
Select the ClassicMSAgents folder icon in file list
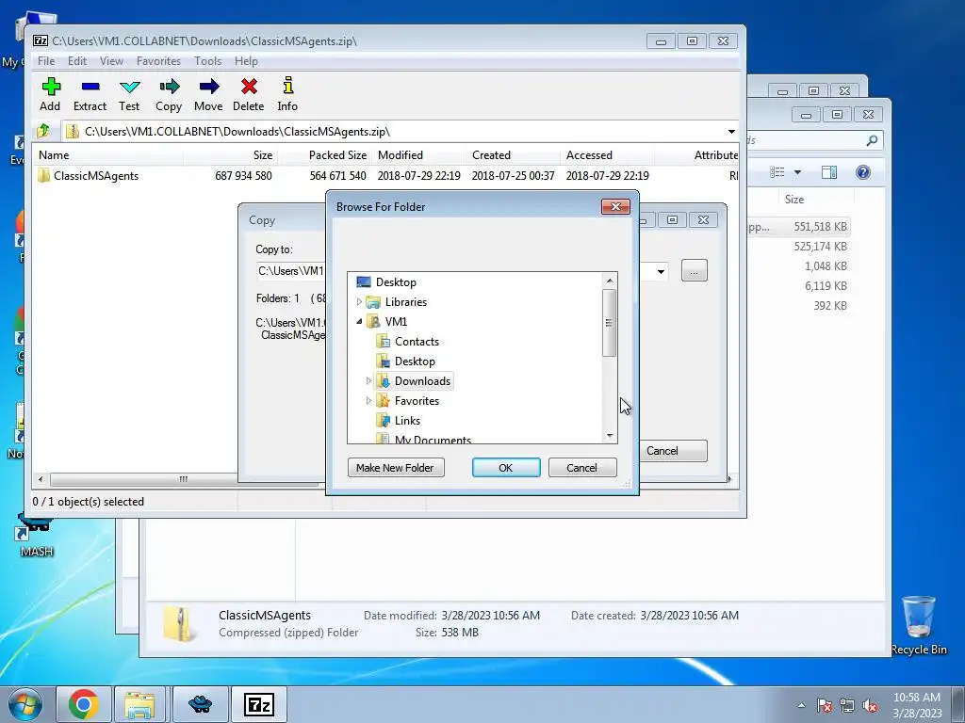[x=43, y=175]
